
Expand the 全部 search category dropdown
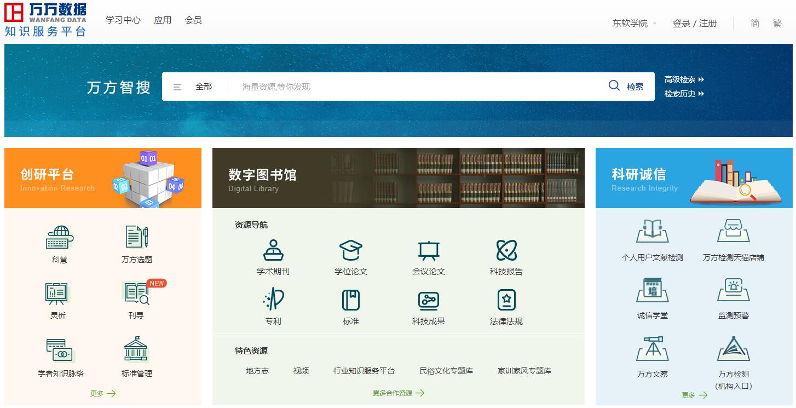click(x=194, y=87)
